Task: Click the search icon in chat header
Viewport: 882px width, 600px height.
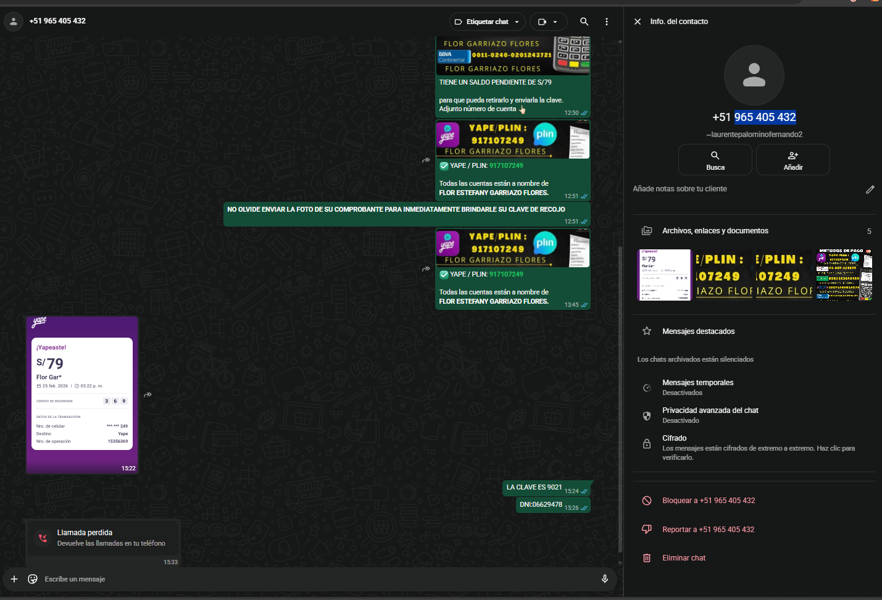Action: click(x=584, y=22)
